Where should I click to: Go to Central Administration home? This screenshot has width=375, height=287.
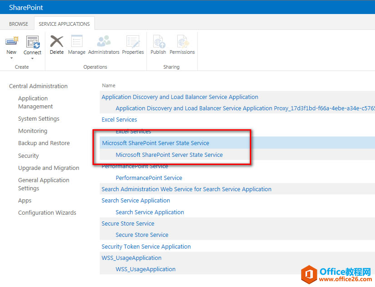(38, 86)
